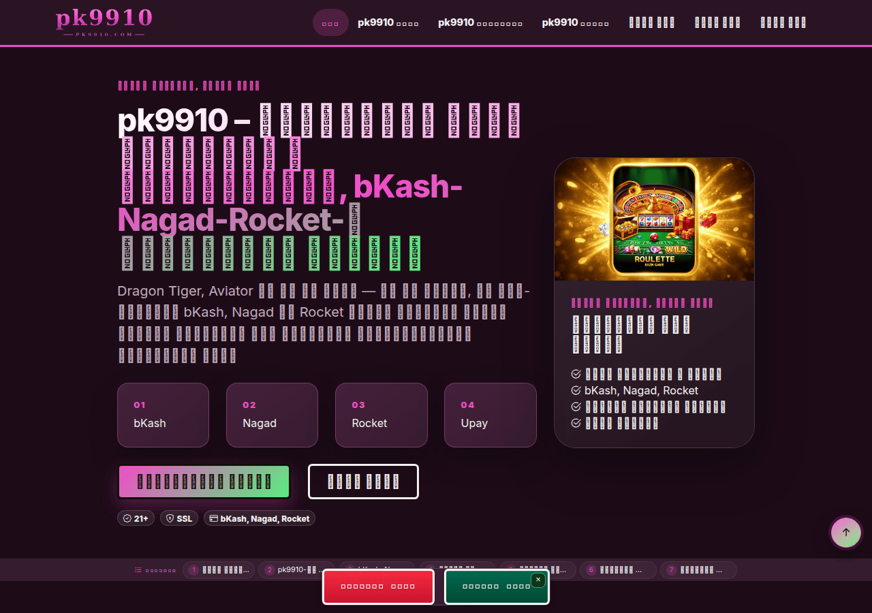This screenshot has height=613, width=872.
Task: Click the pink-to-green gradient call-to-action button
Action: click(204, 482)
